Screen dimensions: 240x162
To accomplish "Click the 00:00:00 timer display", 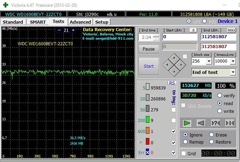I will (x=219, y=153).
